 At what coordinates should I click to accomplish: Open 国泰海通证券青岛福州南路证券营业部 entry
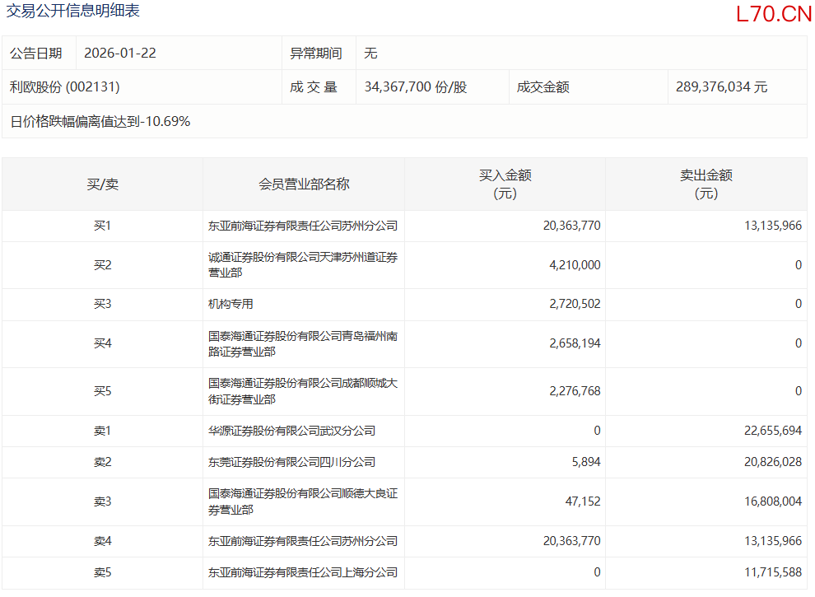303,344
